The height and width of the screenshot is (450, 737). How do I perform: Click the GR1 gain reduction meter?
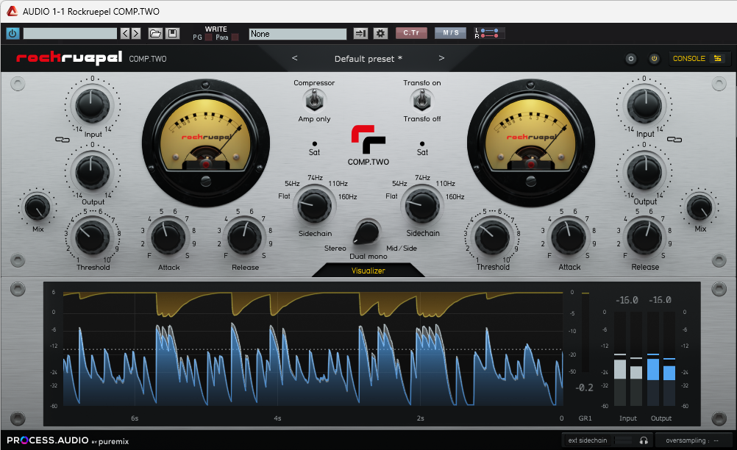585,332
